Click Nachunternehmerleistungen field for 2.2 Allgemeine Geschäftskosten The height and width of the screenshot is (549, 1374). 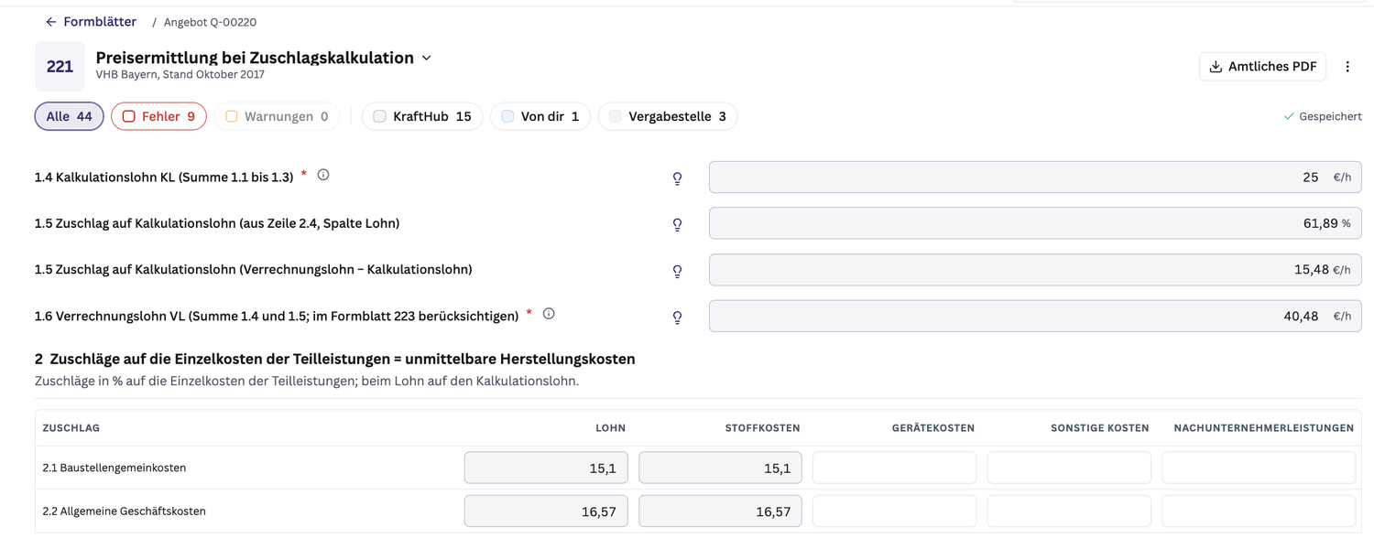click(x=1259, y=511)
